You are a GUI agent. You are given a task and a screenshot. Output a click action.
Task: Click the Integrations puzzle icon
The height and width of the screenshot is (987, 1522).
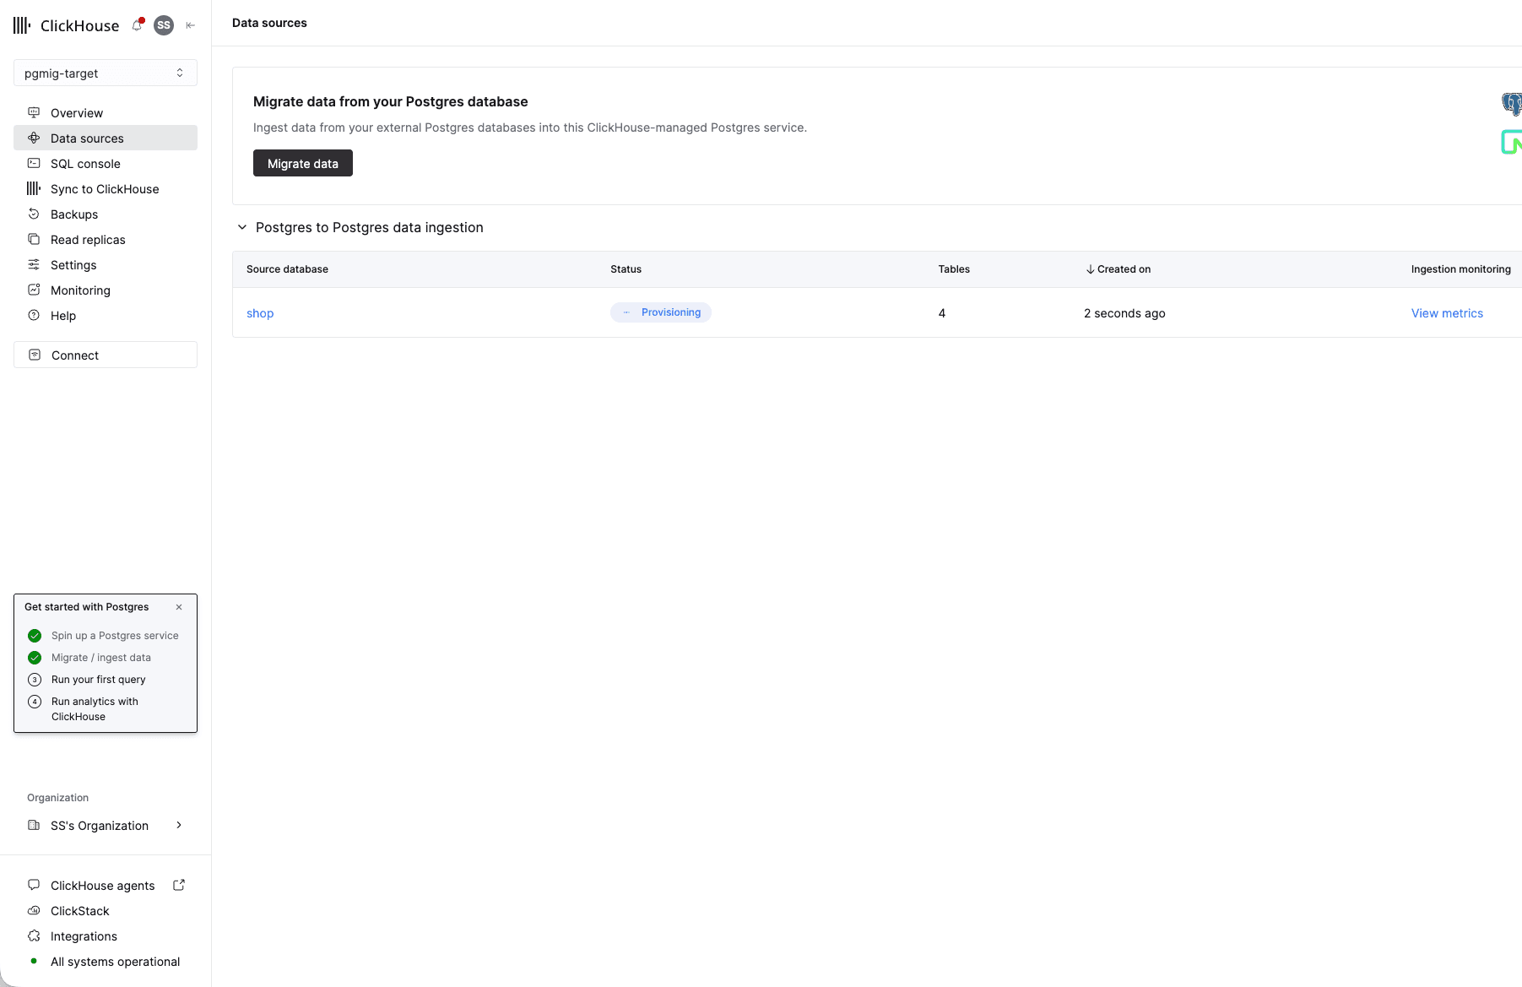click(x=34, y=935)
